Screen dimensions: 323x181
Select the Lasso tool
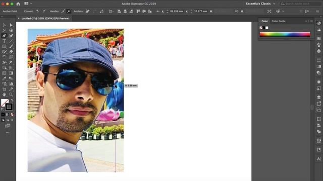(11, 30)
